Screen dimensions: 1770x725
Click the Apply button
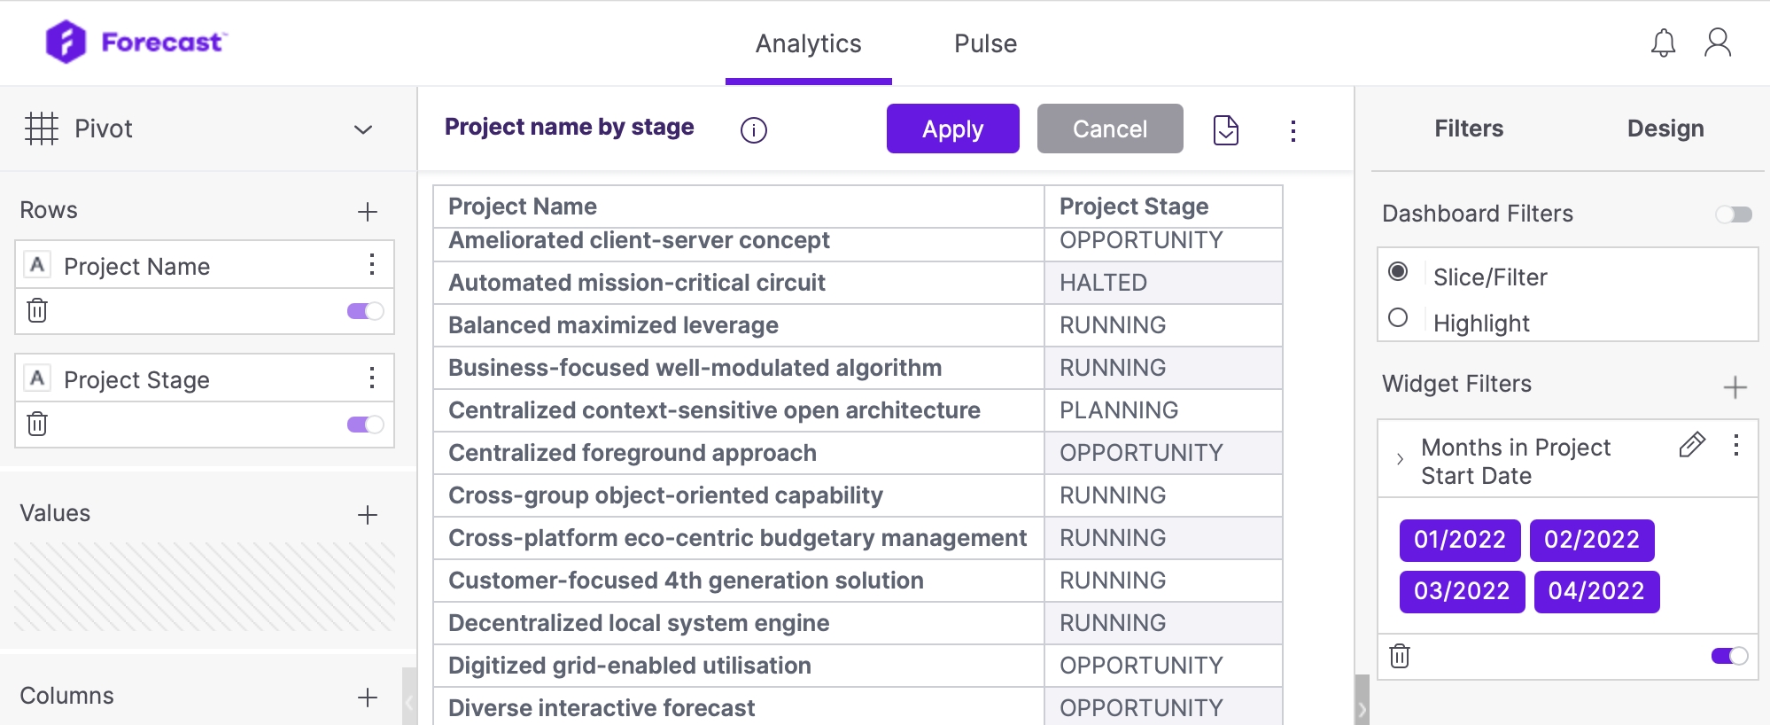coord(953,129)
